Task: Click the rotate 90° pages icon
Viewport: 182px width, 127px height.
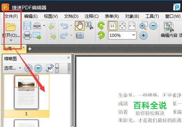Action: pyautogui.click(x=50, y=68)
